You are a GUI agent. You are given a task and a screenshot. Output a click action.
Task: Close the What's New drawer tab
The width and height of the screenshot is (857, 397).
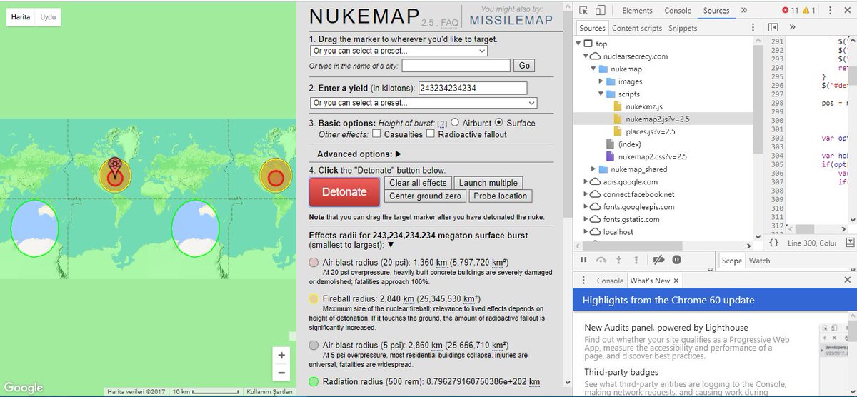point(676,281)
